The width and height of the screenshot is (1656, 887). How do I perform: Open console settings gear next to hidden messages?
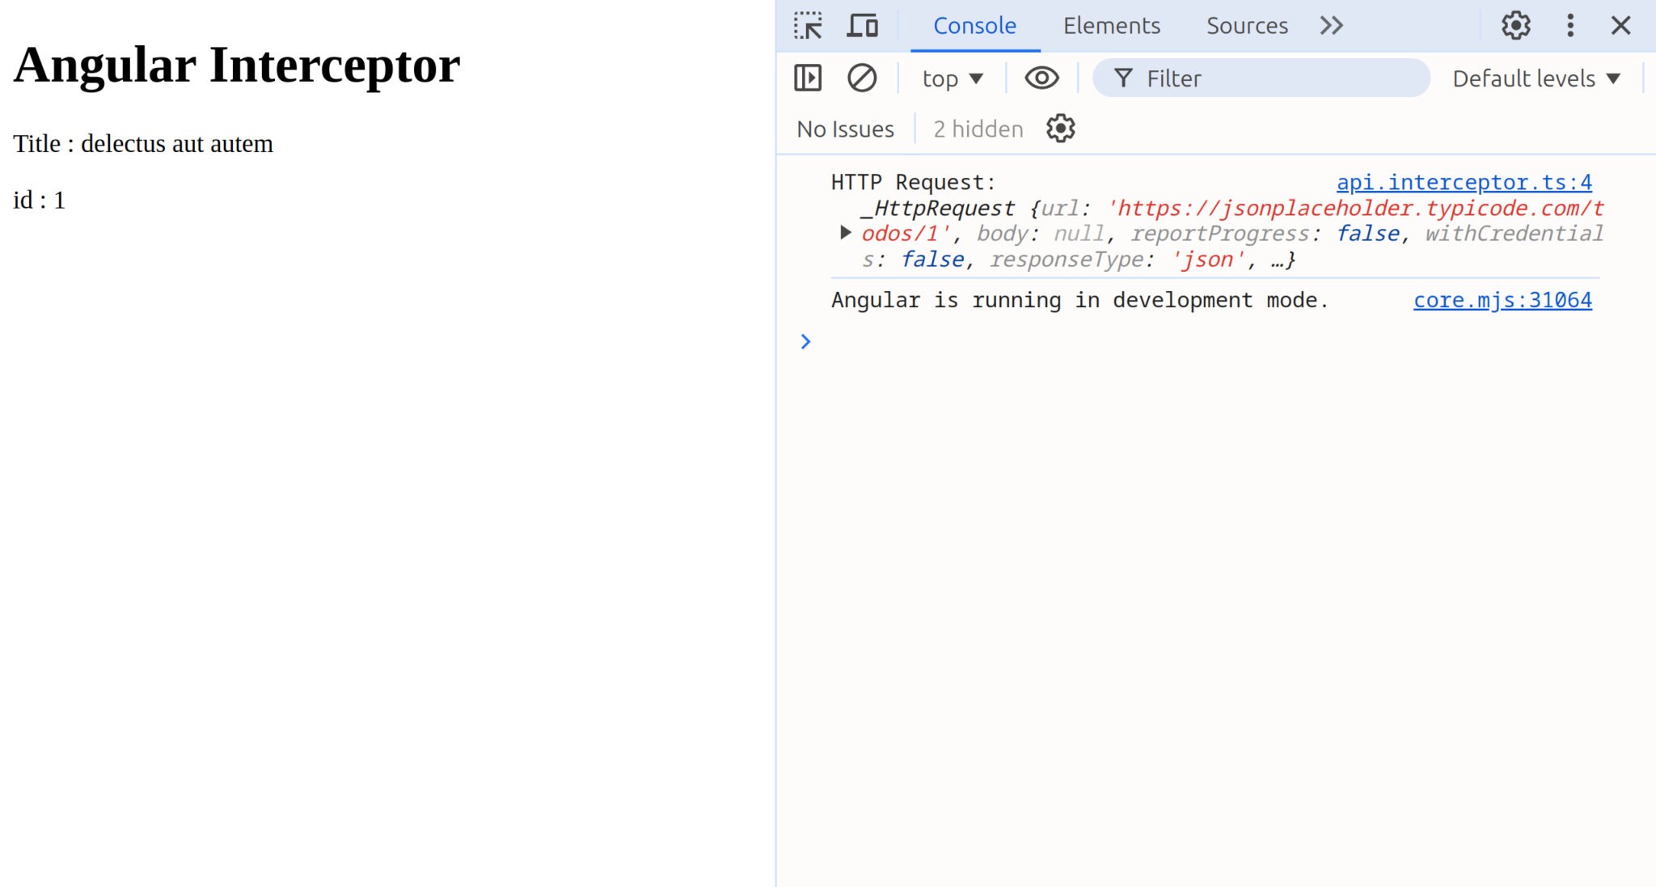[x=1059, y=129]
